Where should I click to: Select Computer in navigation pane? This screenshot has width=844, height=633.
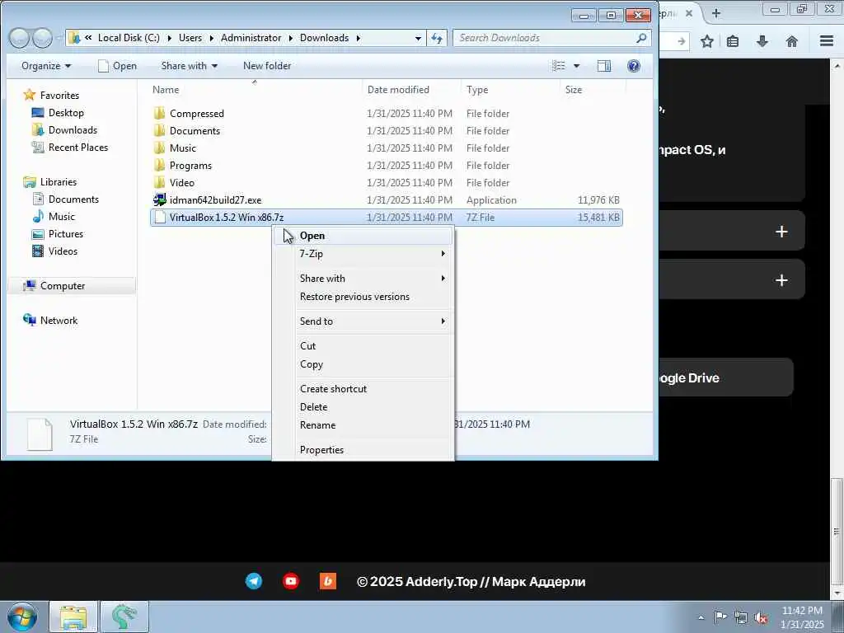[x=71, y=286]
